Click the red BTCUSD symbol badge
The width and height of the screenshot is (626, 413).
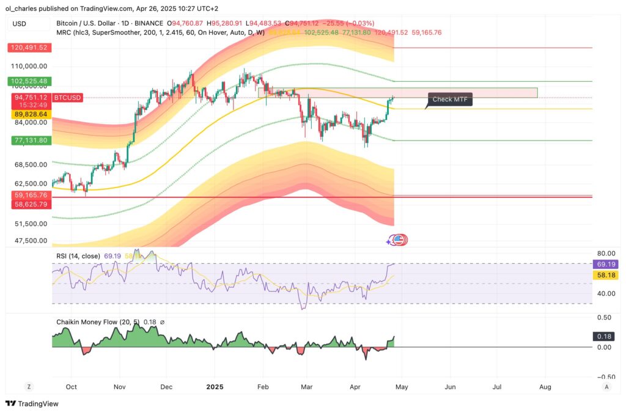click(67, 97)
